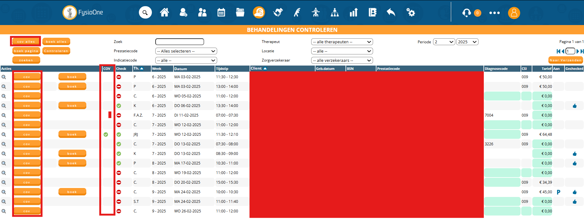Go to the home icon
This screenshot has height=222, width=584.
164,13
